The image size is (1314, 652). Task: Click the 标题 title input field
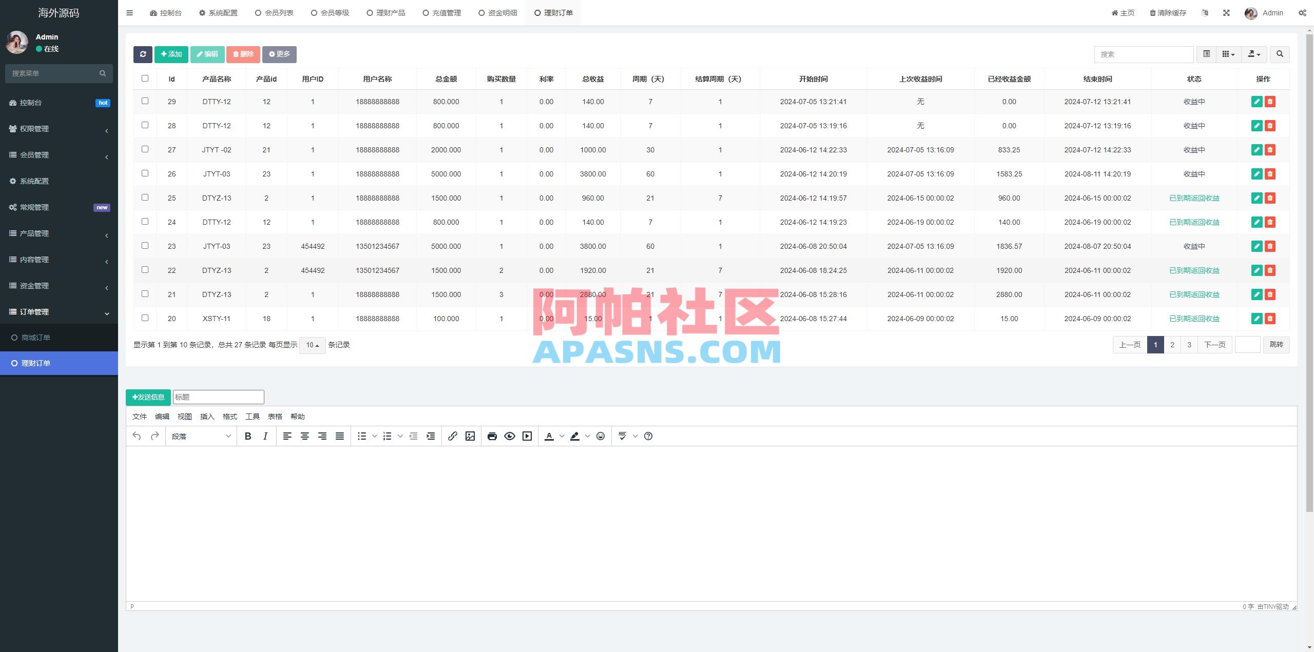click(x=218, y=397)
